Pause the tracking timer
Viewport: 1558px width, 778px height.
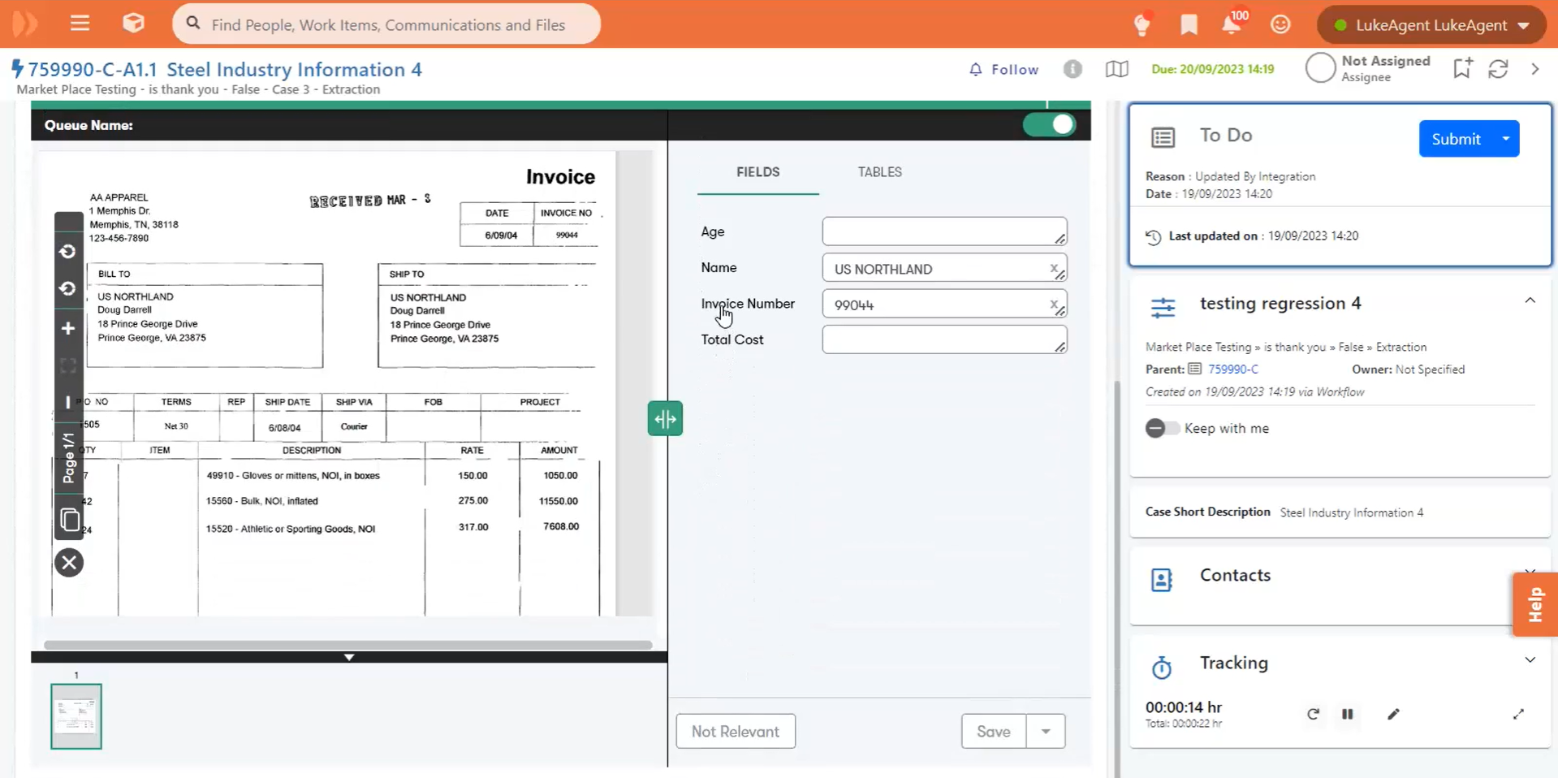click(1348, 714)
